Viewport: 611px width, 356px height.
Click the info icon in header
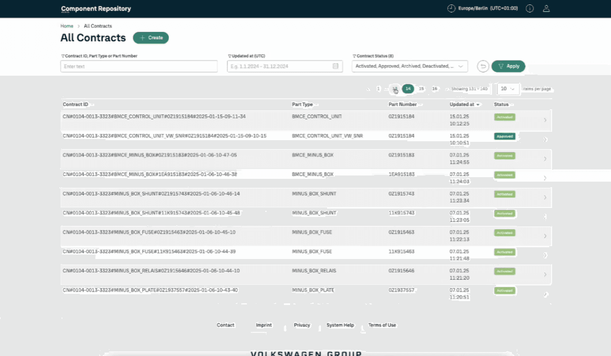530,8
